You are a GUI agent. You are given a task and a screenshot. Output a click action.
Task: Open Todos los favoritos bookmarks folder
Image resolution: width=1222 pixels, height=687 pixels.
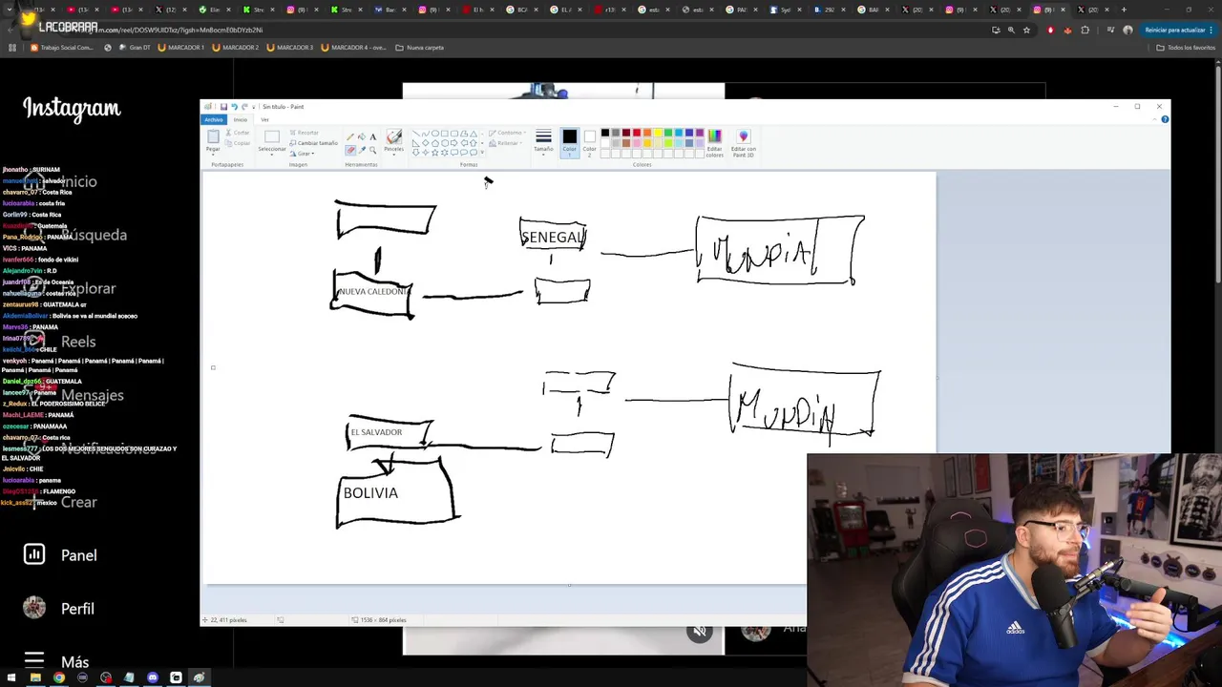1187,47
